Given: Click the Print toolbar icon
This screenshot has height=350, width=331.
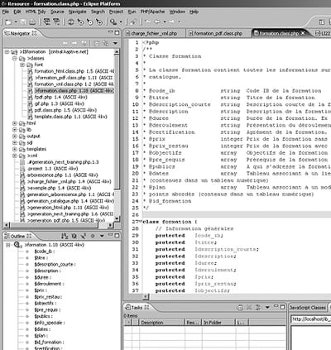Looking at the screenshot, I should pos(32,22).
